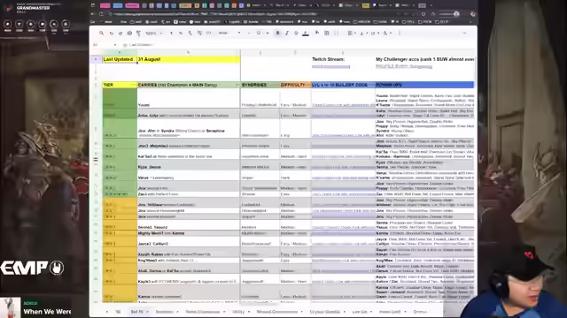The height and width of the screenshot is (318, 567).
Task: Click the print icon in toolbar
Action: 129,34
